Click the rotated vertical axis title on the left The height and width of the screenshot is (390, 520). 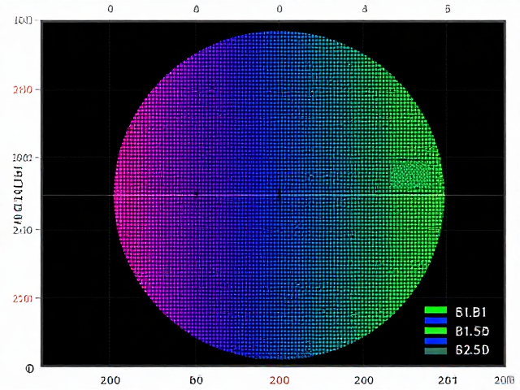pyautogui.click(x=18, y=196)
